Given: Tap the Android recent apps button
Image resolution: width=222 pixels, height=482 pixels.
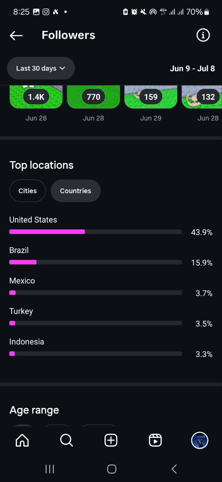Looking at the screenshot, I should pos(50,469).
